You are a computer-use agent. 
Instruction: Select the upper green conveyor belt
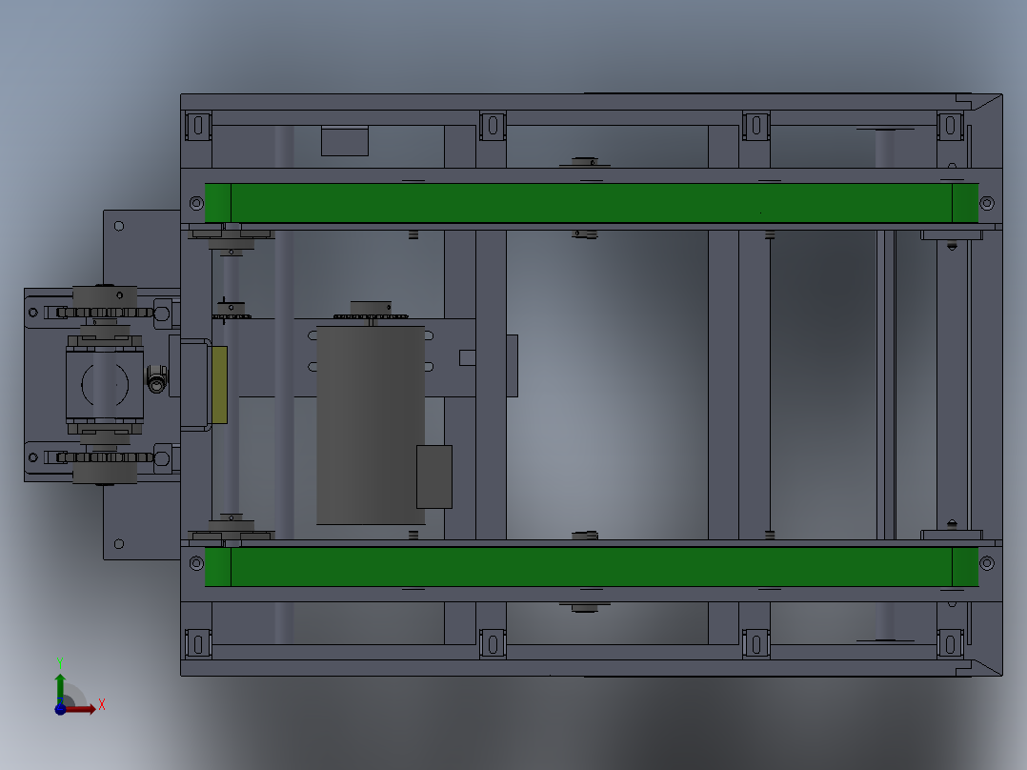tap(592, 203)
